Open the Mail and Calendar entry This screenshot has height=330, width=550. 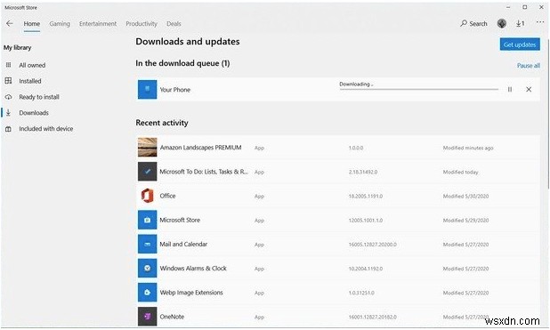tap(183, 245)
